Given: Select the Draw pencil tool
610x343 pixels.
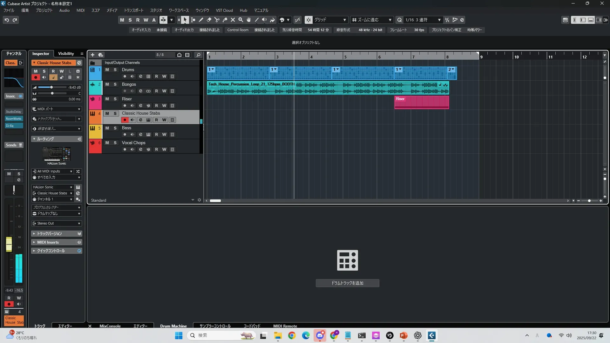Looking at the screenshot, I should 201,20.
